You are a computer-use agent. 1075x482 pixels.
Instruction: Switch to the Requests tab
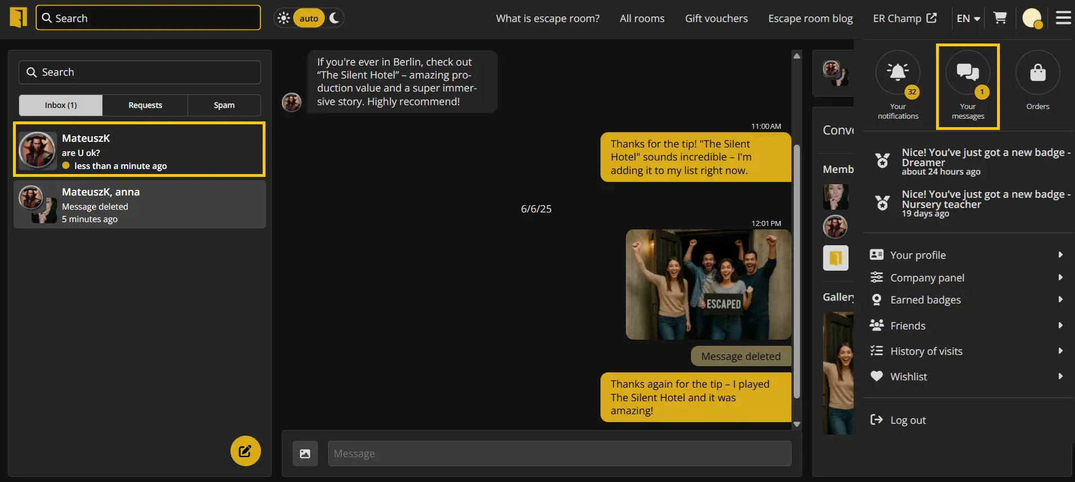145,105
